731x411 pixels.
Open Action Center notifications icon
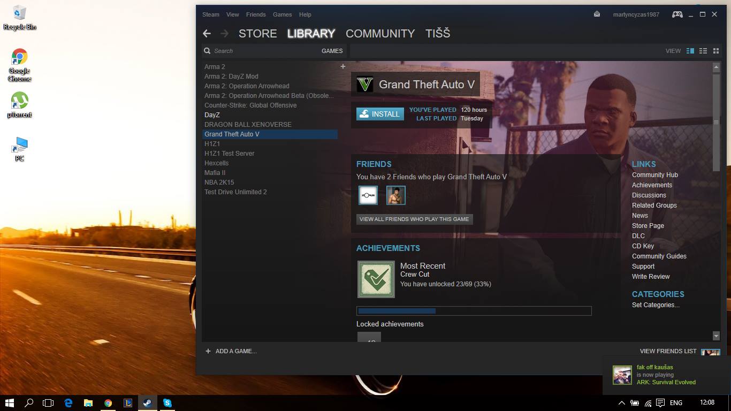click(x=661, y=403)
